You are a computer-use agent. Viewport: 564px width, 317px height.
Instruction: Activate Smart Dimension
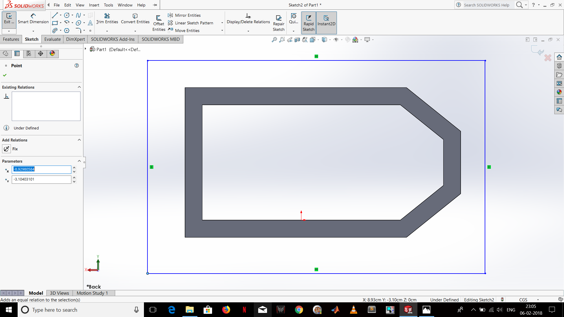pyautogui.click(x=33, y=18)
